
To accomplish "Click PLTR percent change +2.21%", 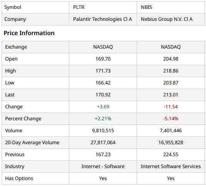I will [103, 119].
